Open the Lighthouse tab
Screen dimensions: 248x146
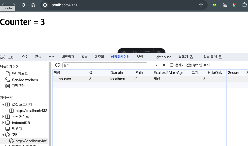(x=162, y=57)
